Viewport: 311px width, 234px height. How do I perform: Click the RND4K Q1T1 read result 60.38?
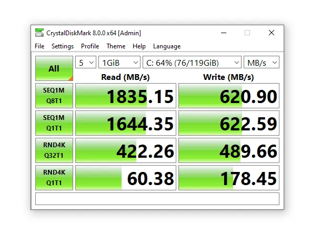(126, 178)
